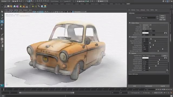Click map button next to Atmosphere Tint slider
The width and height of the screenshot is (173, 97).
(166, 33)
